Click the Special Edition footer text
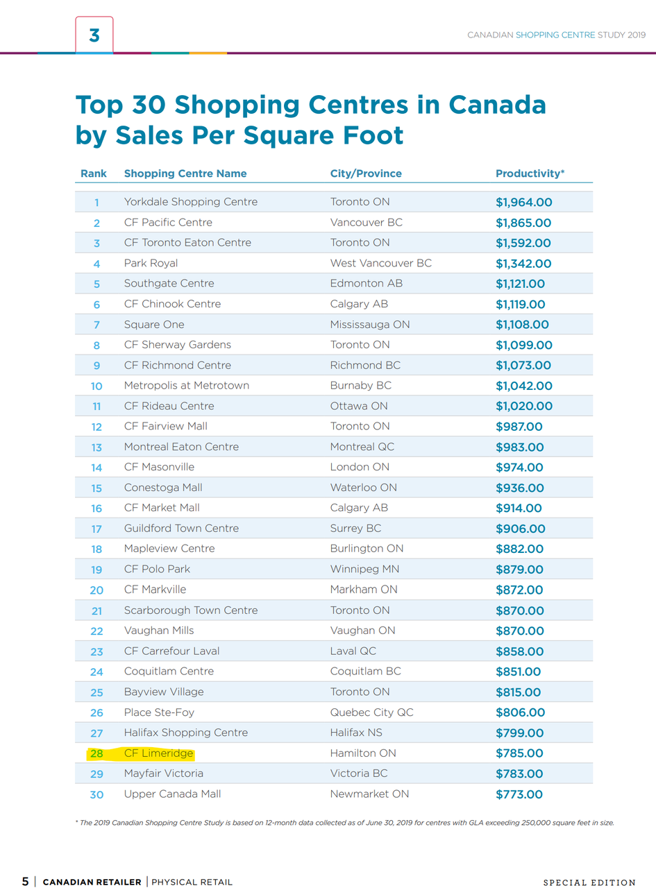Image resolution: width=656 pixels, height=888 pixels. (x=589, y=882)
